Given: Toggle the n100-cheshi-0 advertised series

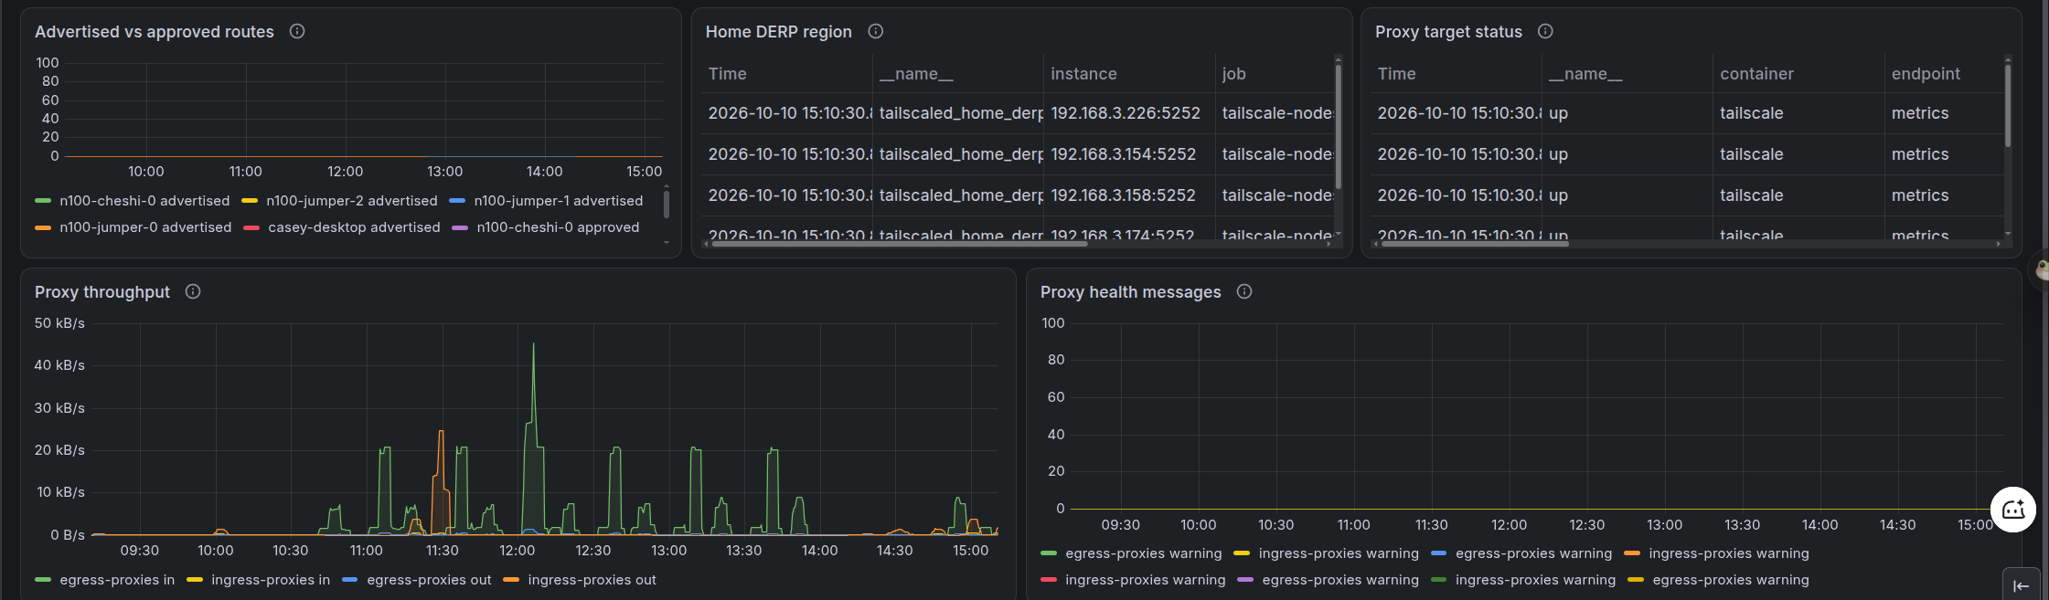Looking at the screenshot, I should [x=144, y=201].
